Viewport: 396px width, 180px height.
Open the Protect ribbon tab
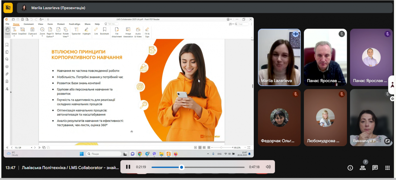[x=61, y=24]
